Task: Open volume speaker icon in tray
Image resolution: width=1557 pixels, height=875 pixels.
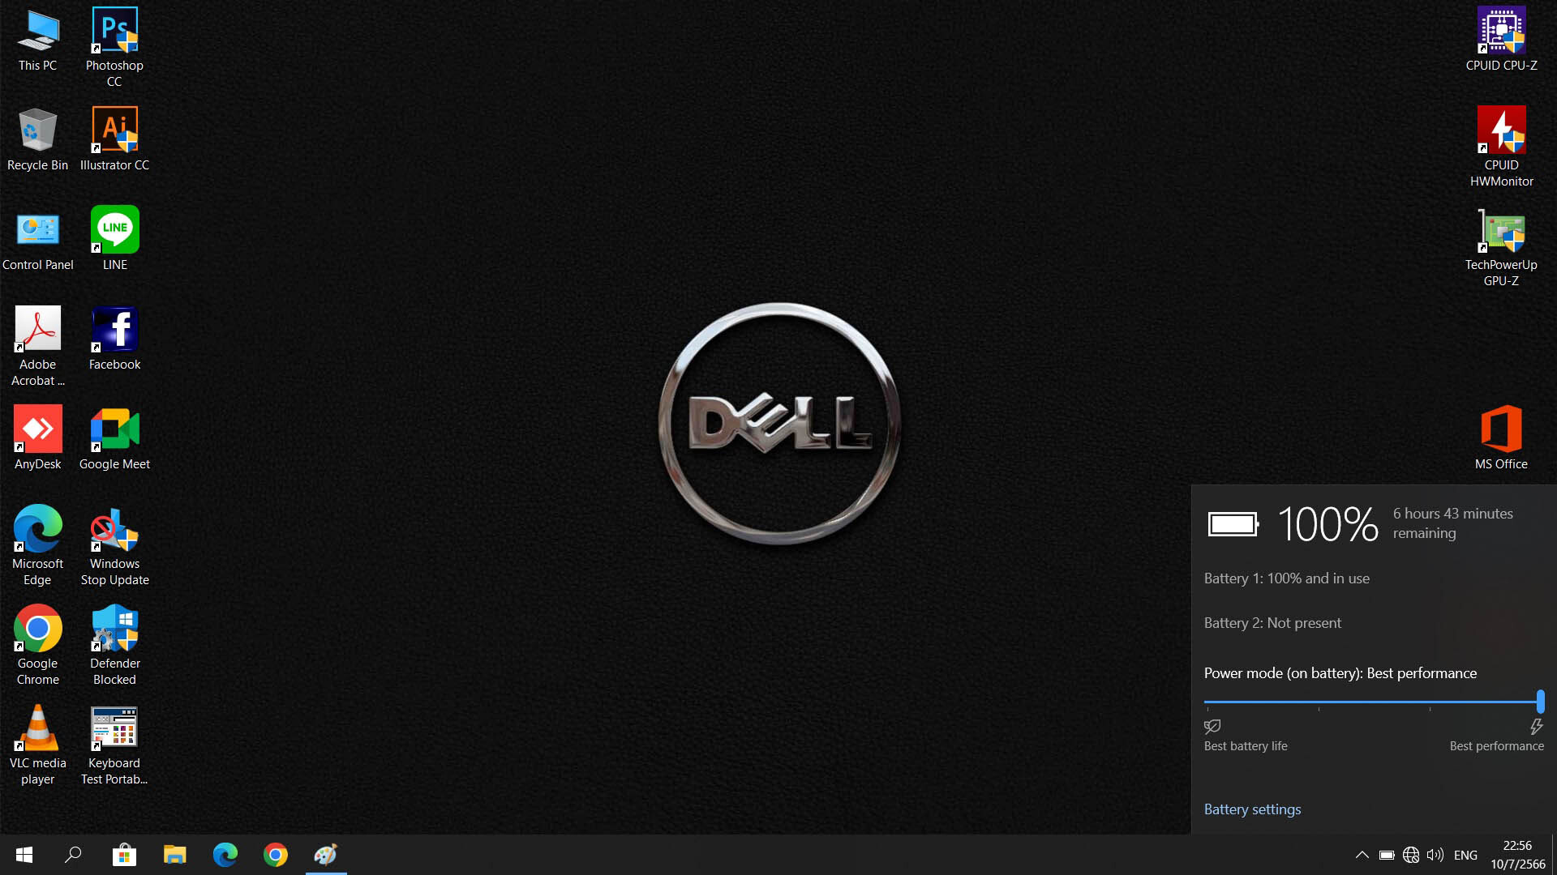Action: [1435, 855]
